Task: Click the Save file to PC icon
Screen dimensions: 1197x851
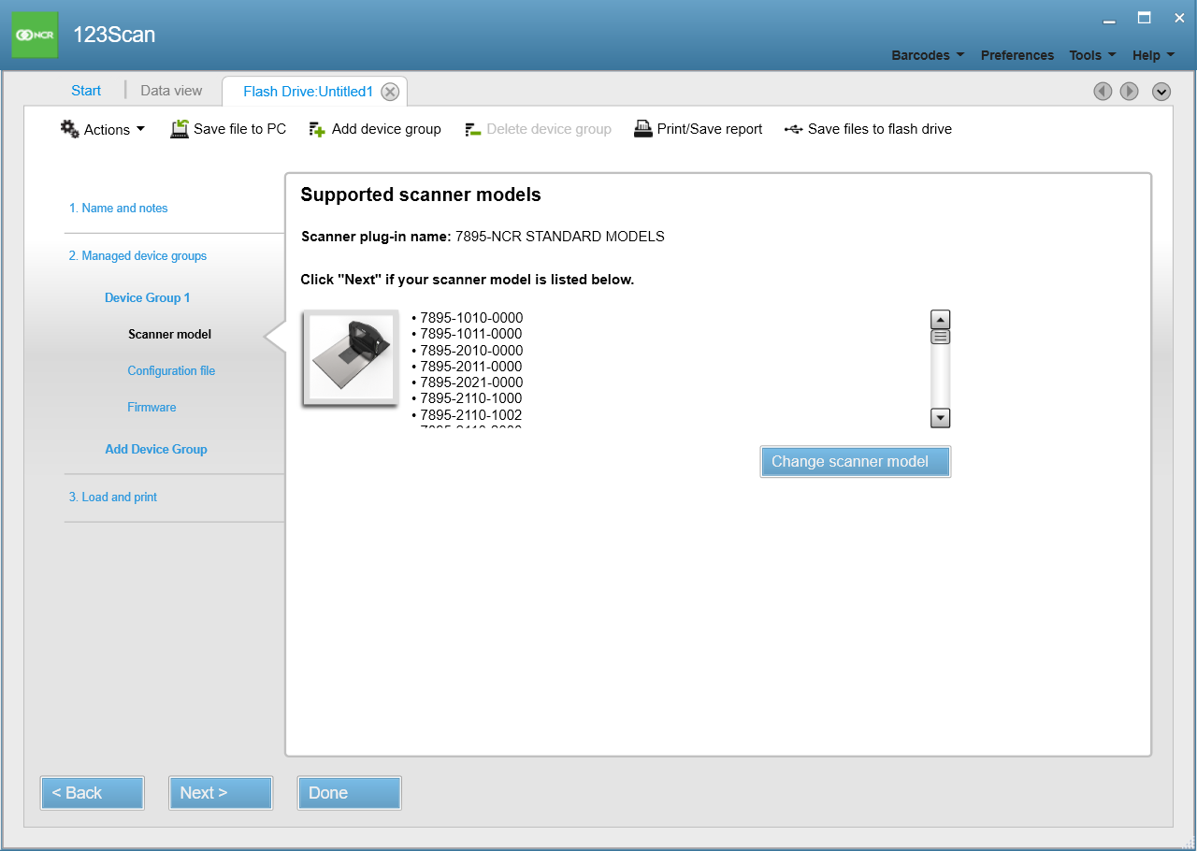Action: point(180,129)
